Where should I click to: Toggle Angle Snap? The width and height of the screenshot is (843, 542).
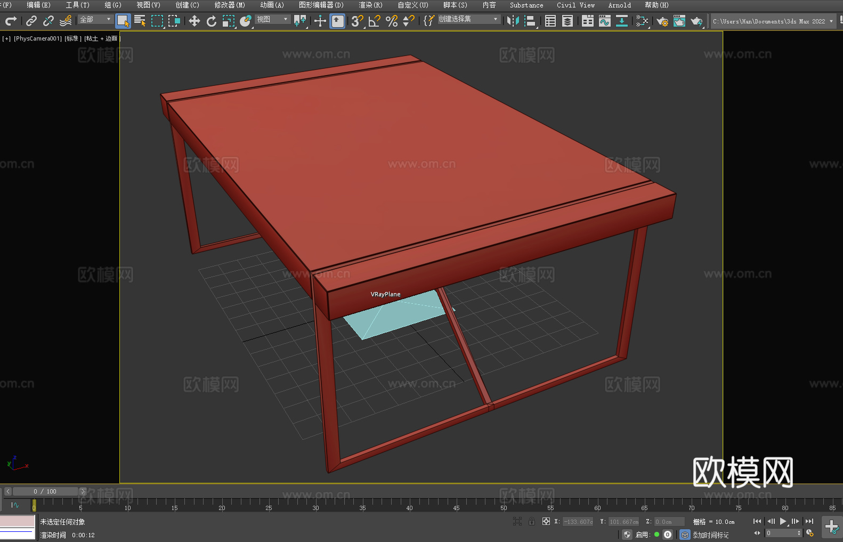coord(375,21)
